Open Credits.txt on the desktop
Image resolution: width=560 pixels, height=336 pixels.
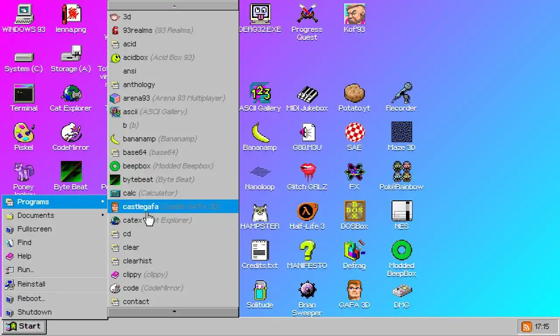coord(260,255)
